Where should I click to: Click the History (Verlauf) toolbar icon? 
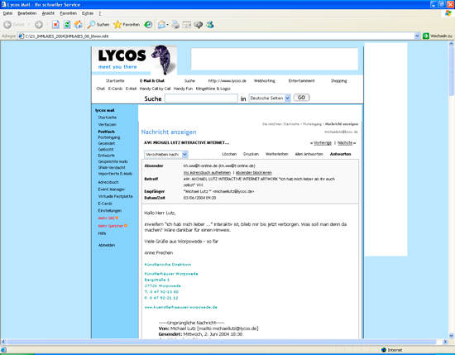148,25
